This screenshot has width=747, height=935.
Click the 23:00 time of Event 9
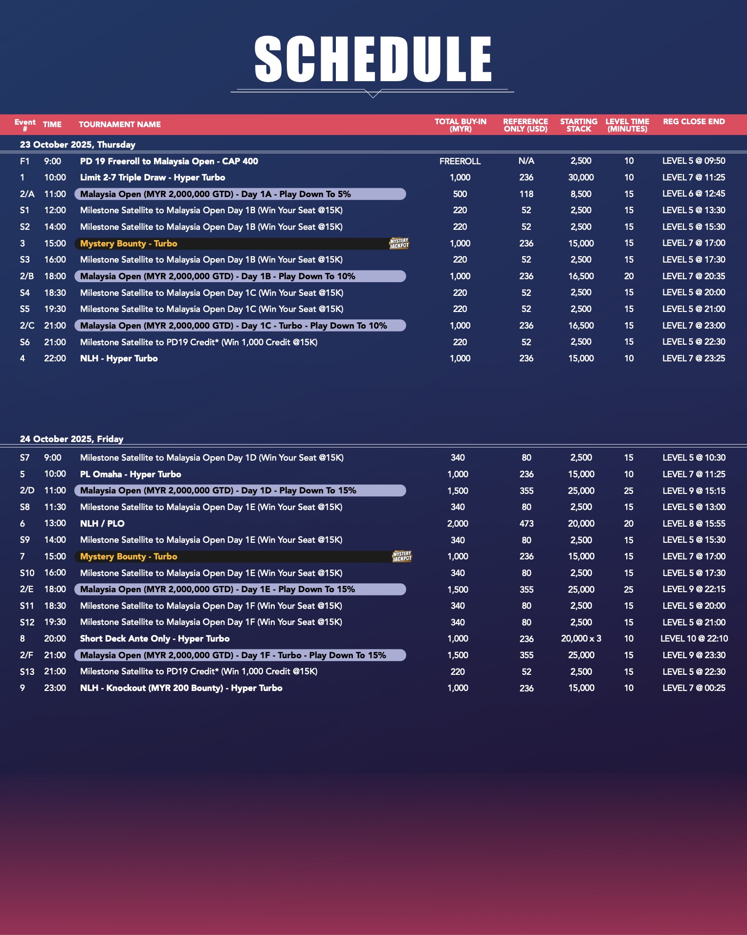(55, 688)
